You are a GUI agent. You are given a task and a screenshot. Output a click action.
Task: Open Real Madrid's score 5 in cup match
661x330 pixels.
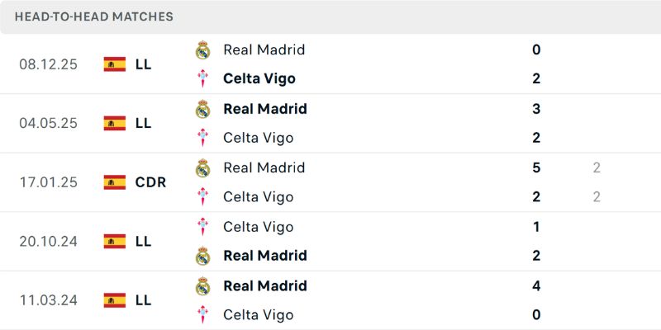pyautogui.click(x=536, y=167)
